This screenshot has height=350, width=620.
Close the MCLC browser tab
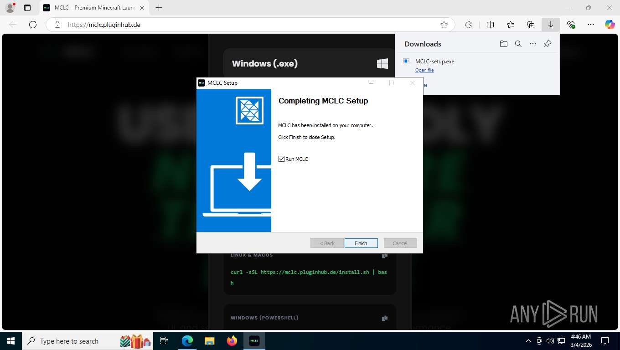click(141, 8)
